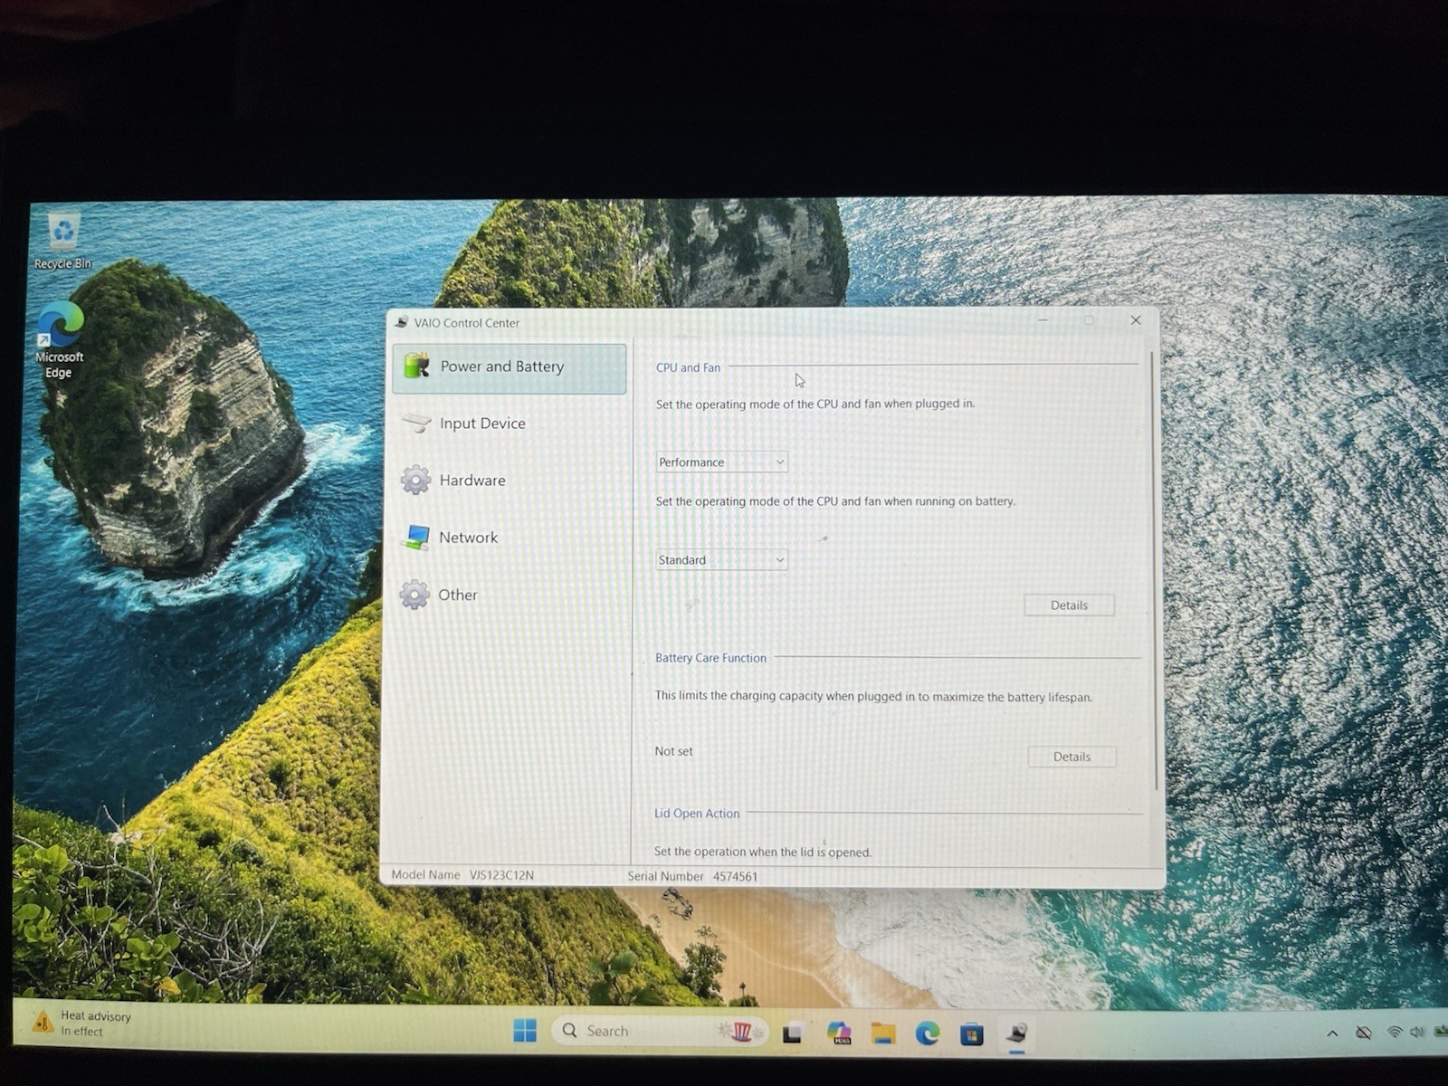1448x1086 pixels.
Task: Click the Input Device keyboard icon
Action: 416,423
